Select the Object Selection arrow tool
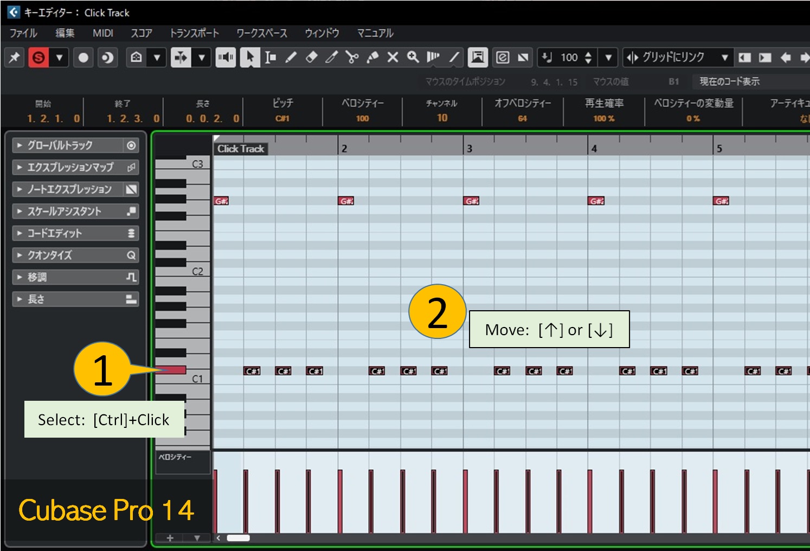Viewport: 810px width, 551px height. click(249, 57)
